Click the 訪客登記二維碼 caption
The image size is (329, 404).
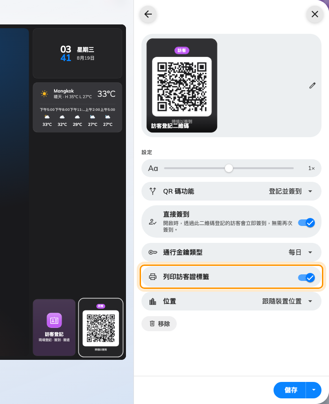(170, 126)
